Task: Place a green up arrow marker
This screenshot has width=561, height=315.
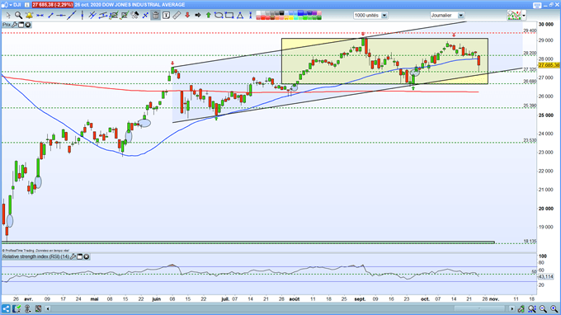Action: click(x=208, y=16)
